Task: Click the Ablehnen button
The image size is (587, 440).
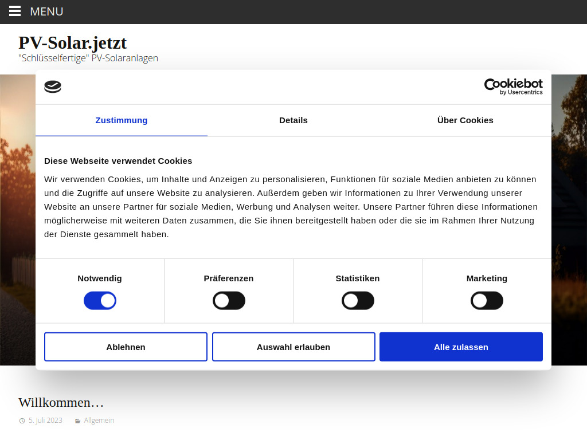Action: point(126,347)
